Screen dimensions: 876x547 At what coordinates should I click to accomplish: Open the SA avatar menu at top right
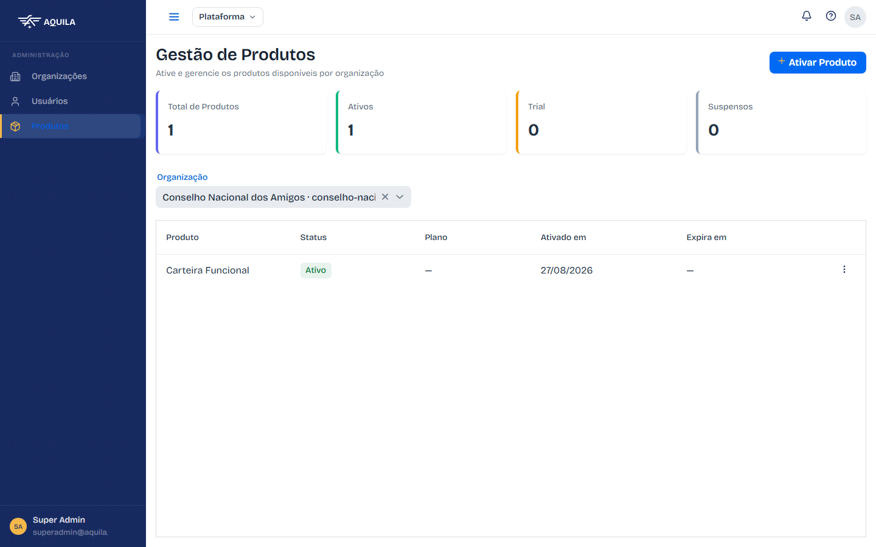click(855, 17)
